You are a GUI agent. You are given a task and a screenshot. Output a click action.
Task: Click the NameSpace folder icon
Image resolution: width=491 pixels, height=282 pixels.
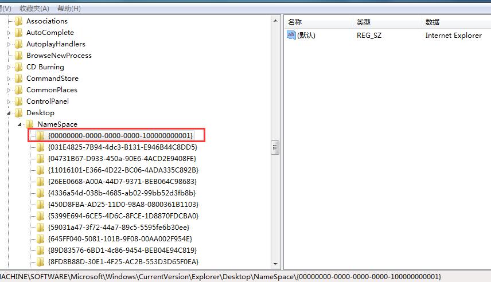30,124
